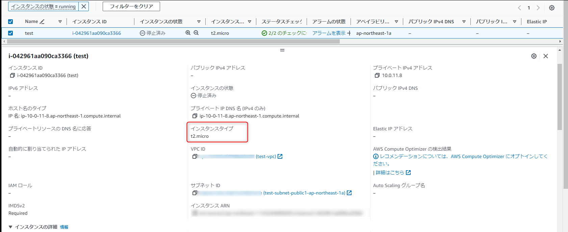The height and width of the screenshot is (232, 568).
Task: Click zoom-out filter icon on state cell
Action: (196, 33)
